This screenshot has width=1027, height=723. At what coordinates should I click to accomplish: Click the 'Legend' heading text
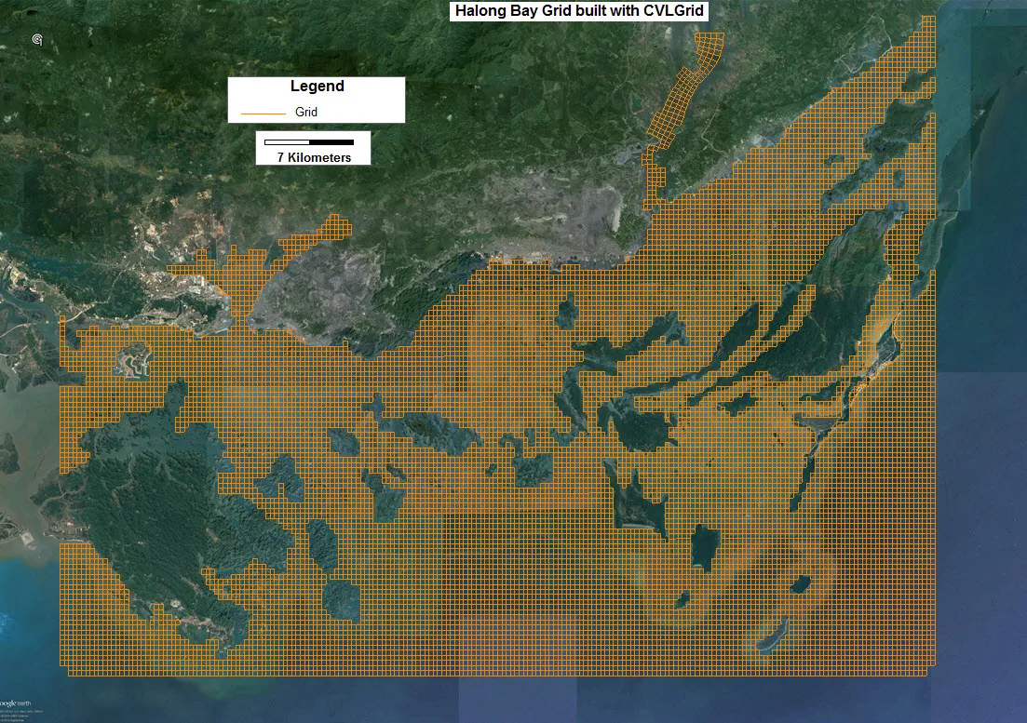coord(317,87)
